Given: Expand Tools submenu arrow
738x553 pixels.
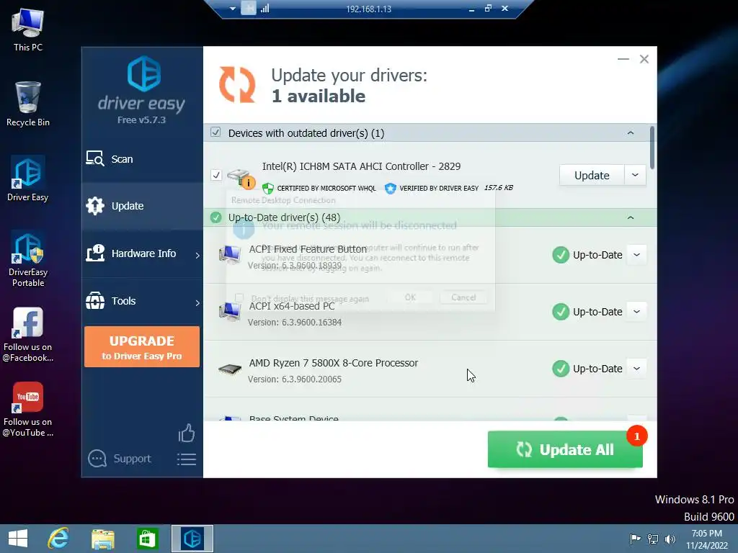Looking at the screenshot, I should coord(197,303).
